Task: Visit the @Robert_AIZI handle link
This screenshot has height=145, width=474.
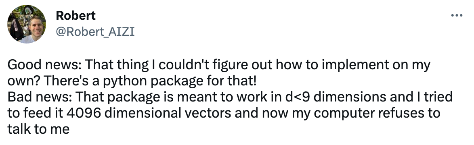Action: [x=95, y=31]
